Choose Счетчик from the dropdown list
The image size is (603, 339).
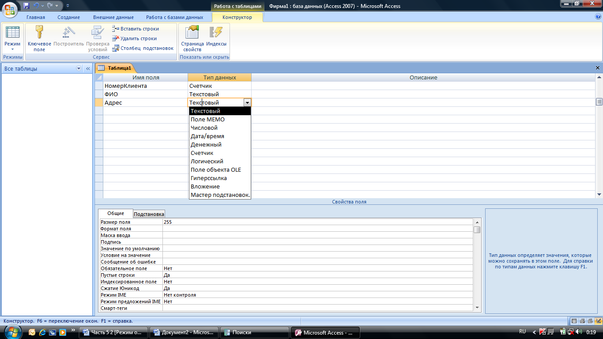tap(220, 153)
